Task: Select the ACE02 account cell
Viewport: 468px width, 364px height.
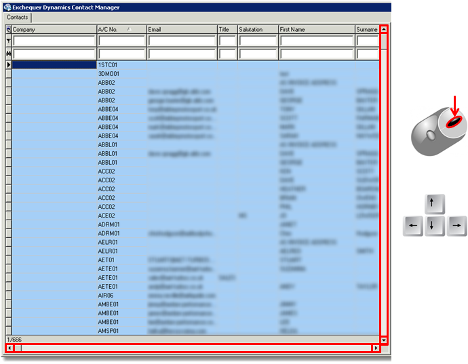Action: tap(122, 216)
